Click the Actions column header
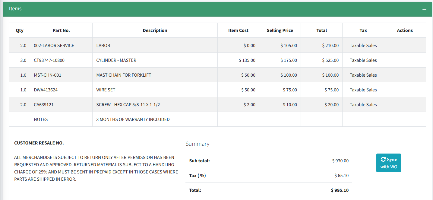Viewport: 433px width, 200px height. pos(405,30)
